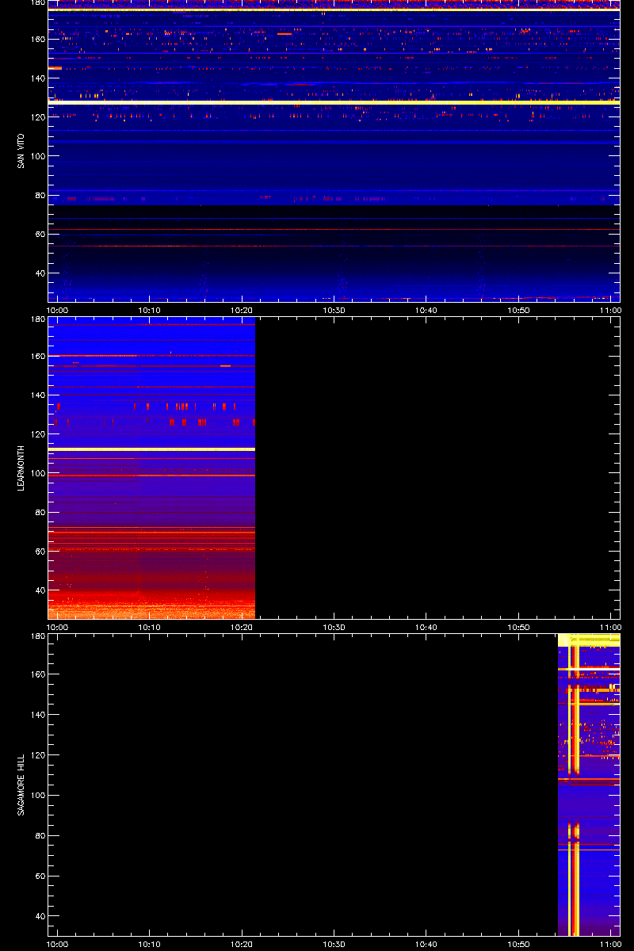634x951 pixels.
Task: Click the 40 frequency tick on Learmonth axis
Action: (x=40, y=590)
